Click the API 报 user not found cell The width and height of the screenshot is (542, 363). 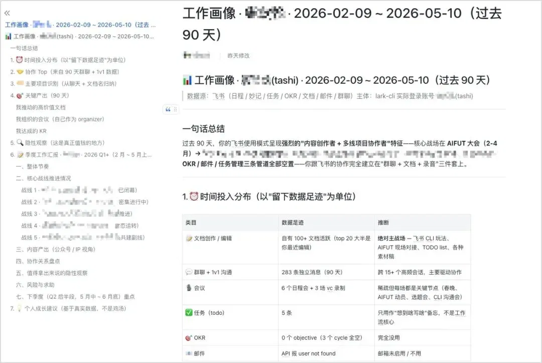[326, 353]
